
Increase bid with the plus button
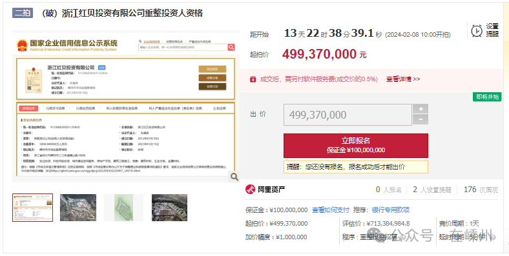(421, 109)
